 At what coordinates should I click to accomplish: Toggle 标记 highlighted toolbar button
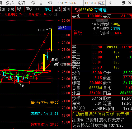(48, 9)
